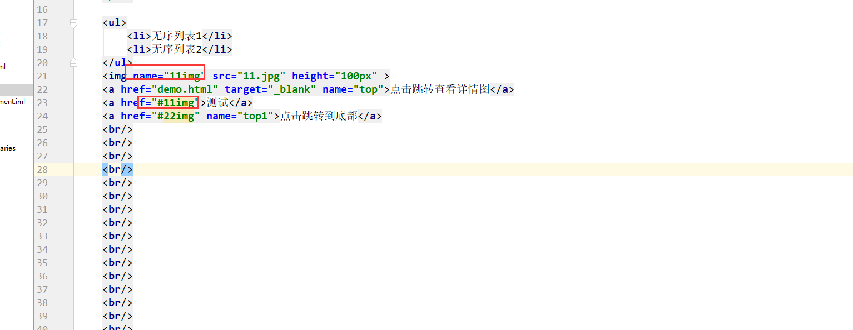Click the link text 测试 on line 23
Screen dimensions: 853x330
(x=217, y=103)
